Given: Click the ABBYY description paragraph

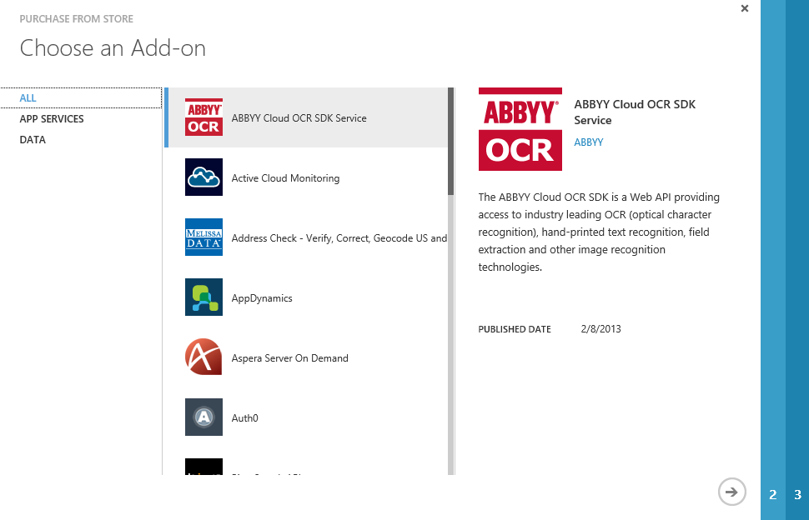Looking at the screenshot, I should click(x=599, y=232).
